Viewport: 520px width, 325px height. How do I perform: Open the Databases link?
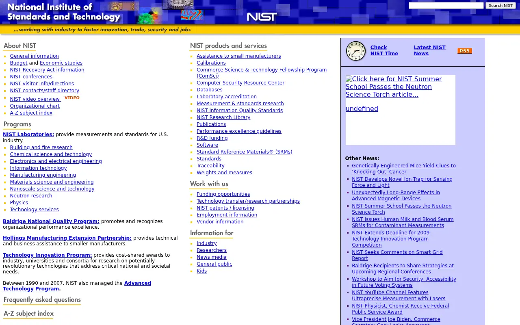pos(210,90)
